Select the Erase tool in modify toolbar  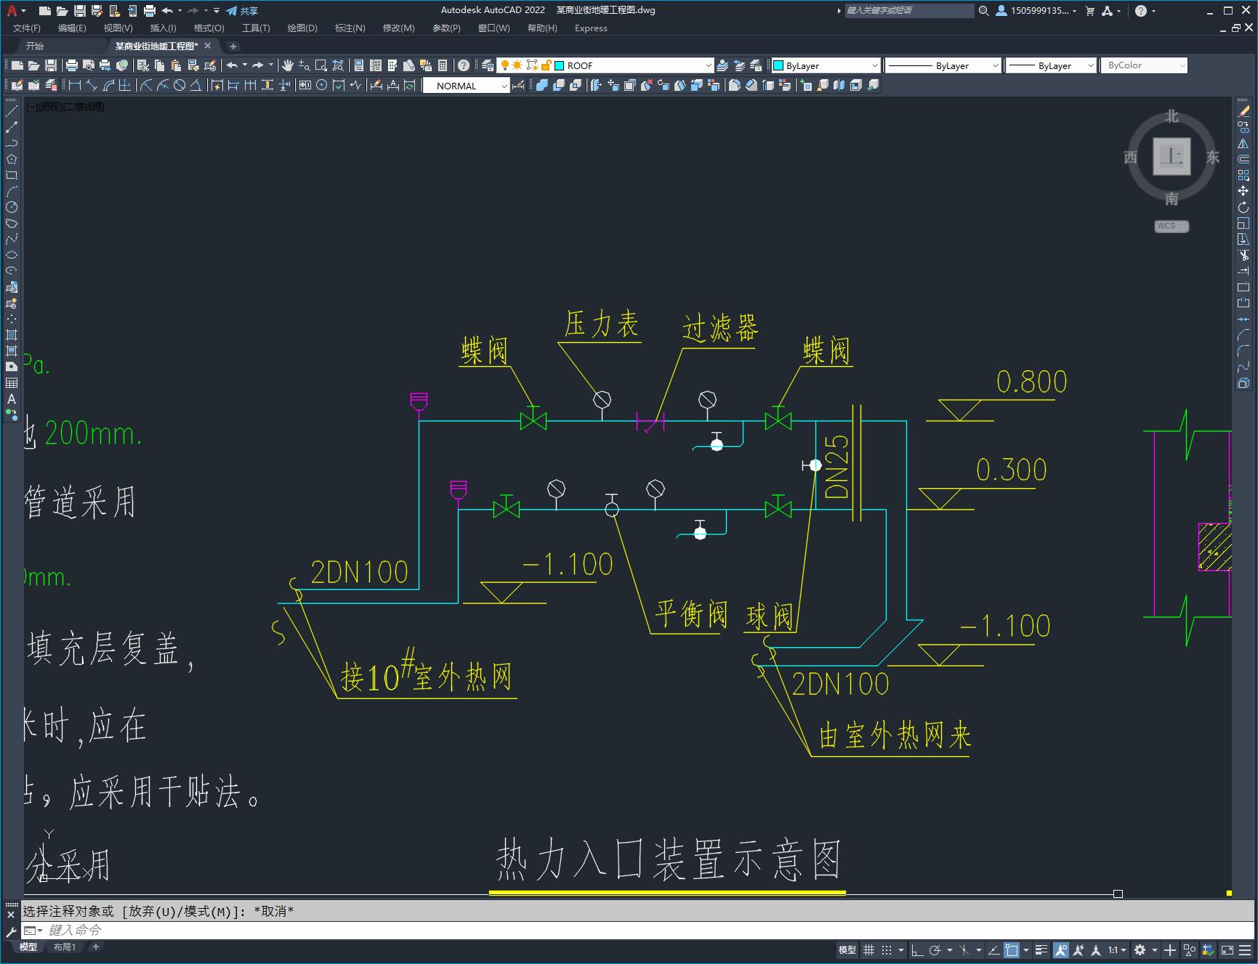[x=1243, y=111]
